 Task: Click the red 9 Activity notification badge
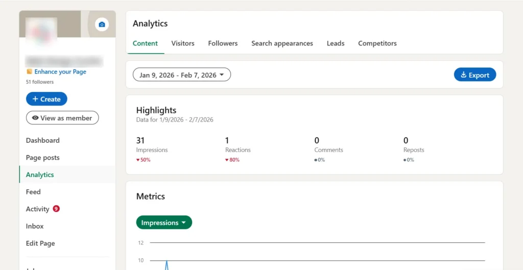point(56,209)
